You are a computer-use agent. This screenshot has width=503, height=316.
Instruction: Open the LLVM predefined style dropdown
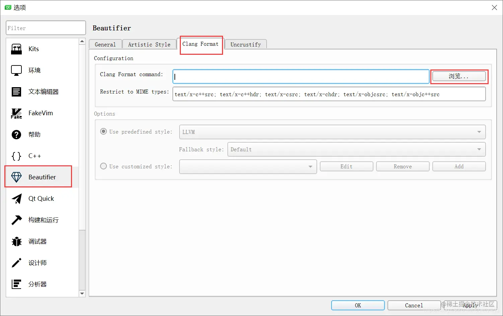[x=332, y=132]
